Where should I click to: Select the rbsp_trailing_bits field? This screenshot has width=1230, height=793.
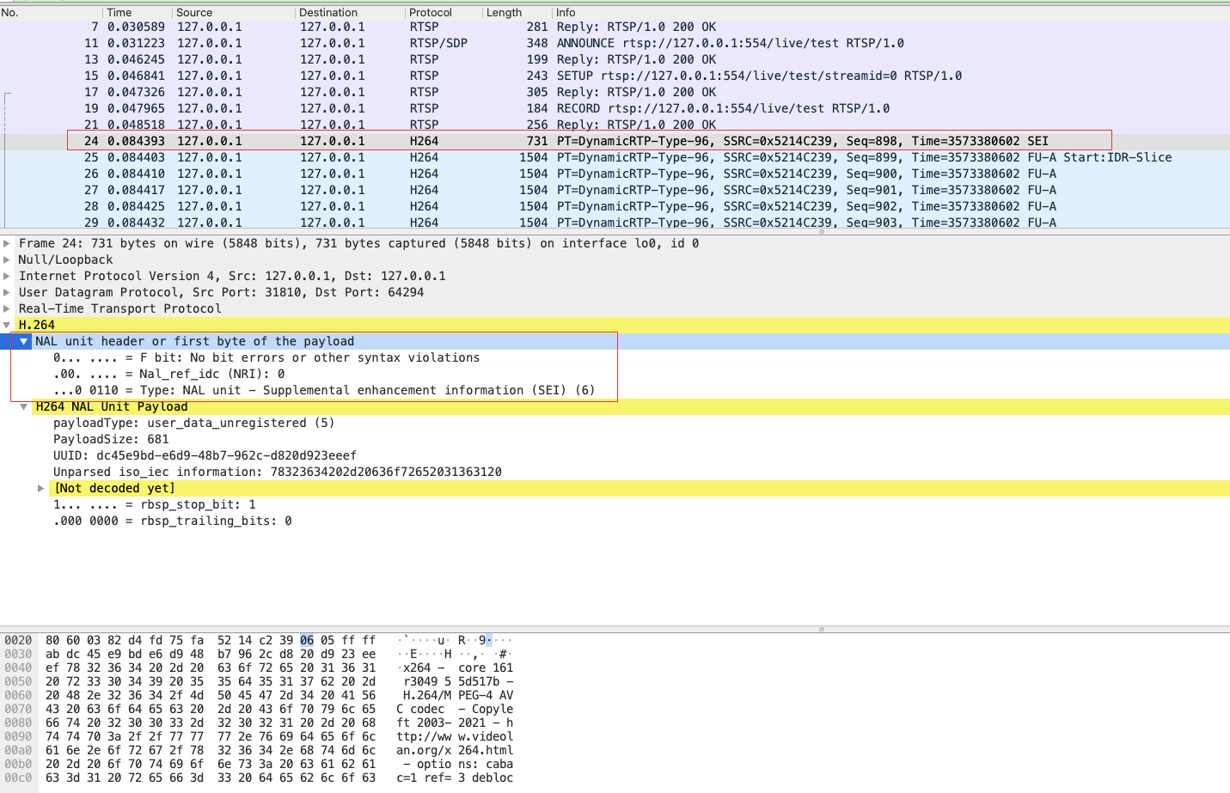[x=173, y=521]
